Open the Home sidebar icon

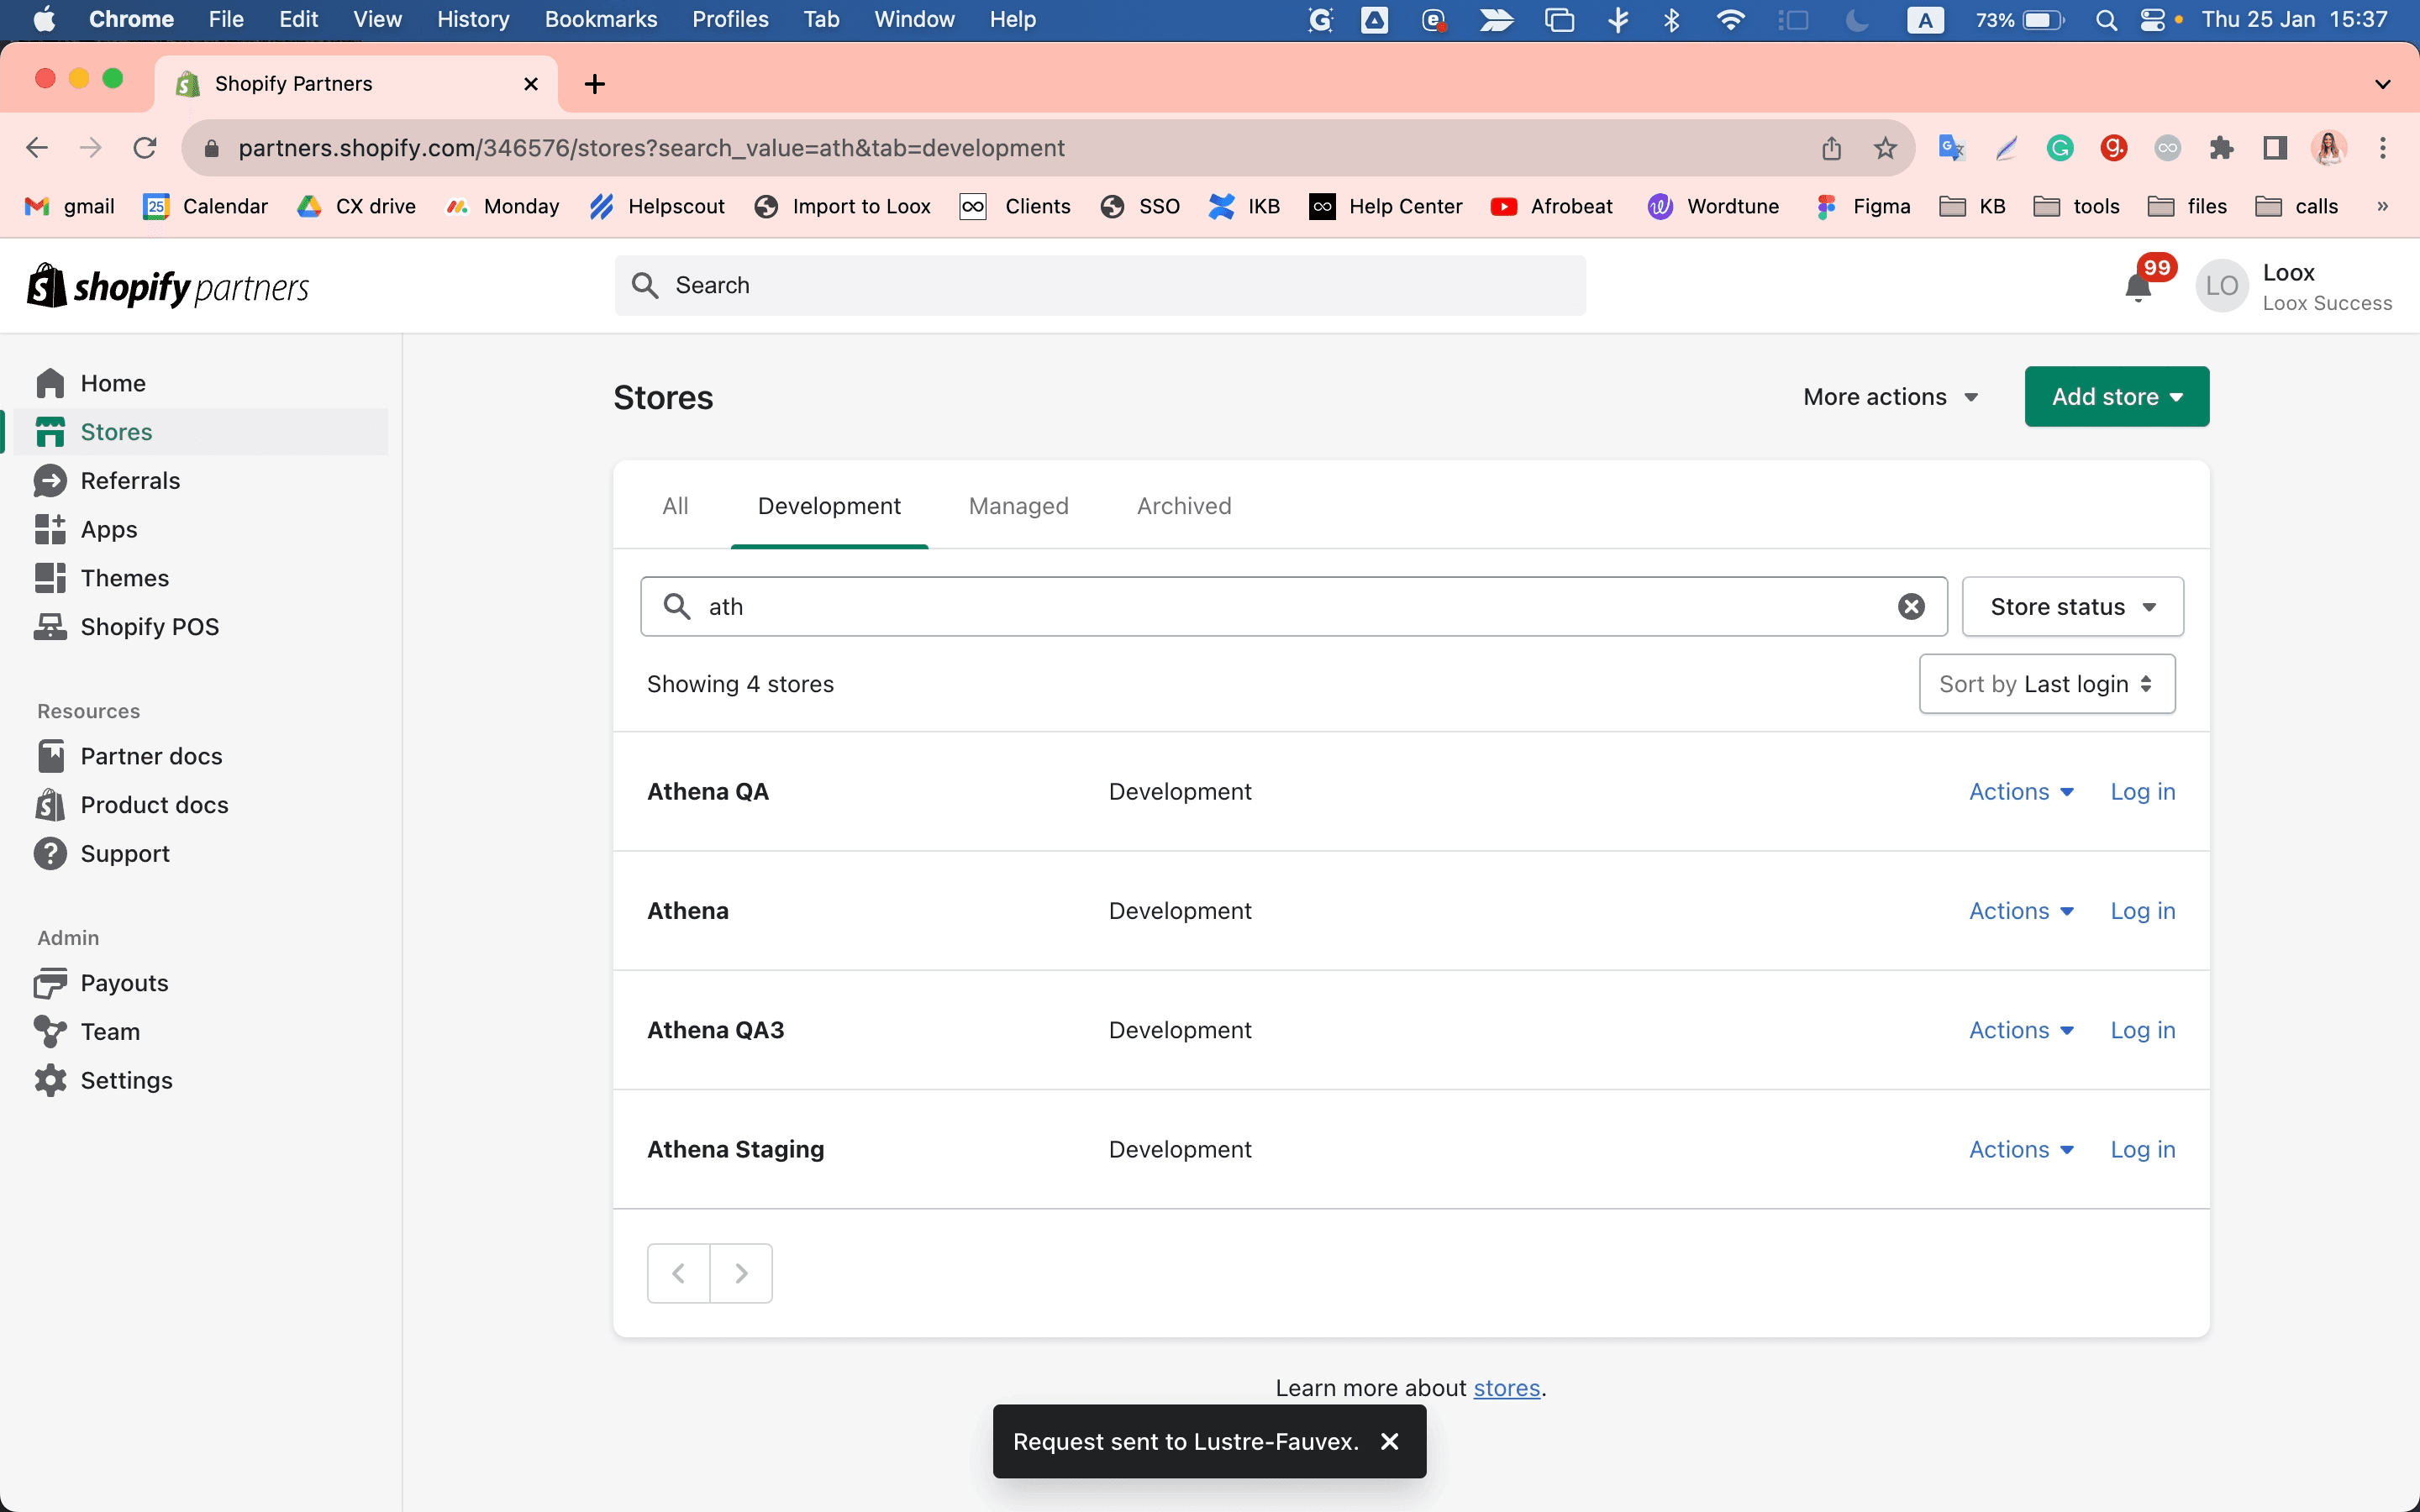tap(50, 383)
